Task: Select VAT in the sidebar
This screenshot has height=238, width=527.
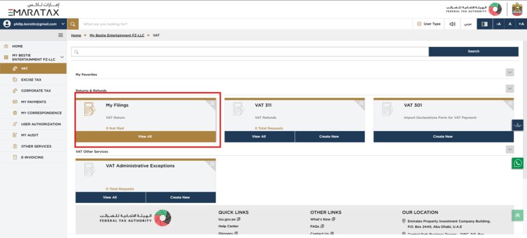Action: click(33, 68)
